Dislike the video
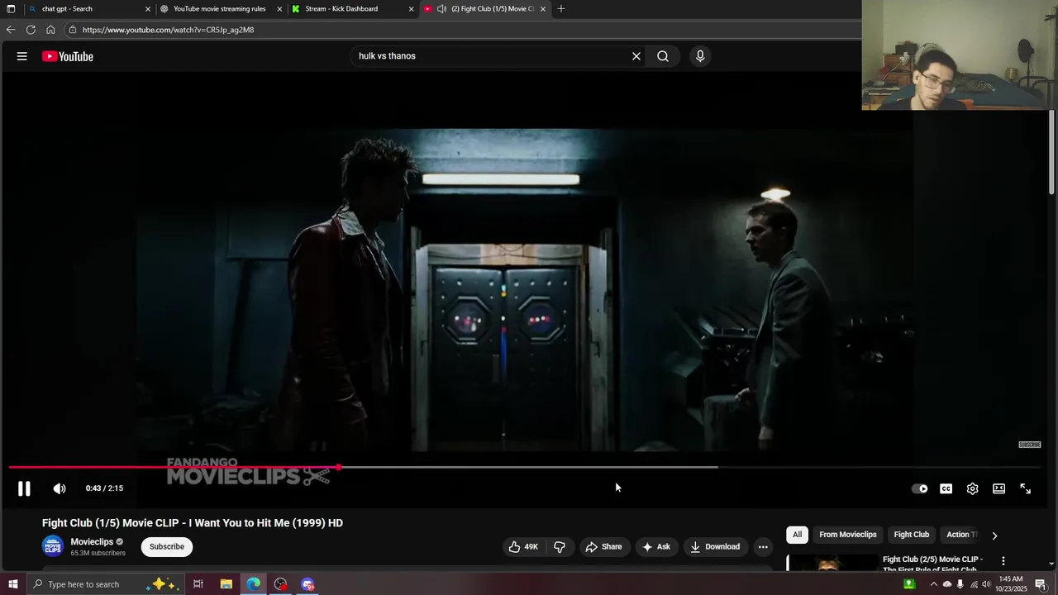1058x595 pixels. pos(560,546)
